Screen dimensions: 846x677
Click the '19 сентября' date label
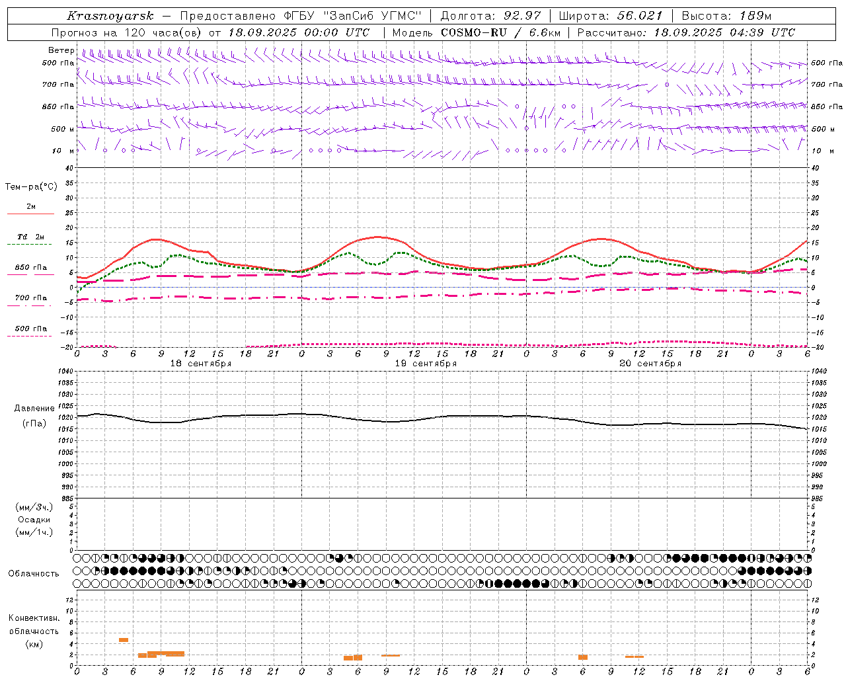[x=426, y=364]
